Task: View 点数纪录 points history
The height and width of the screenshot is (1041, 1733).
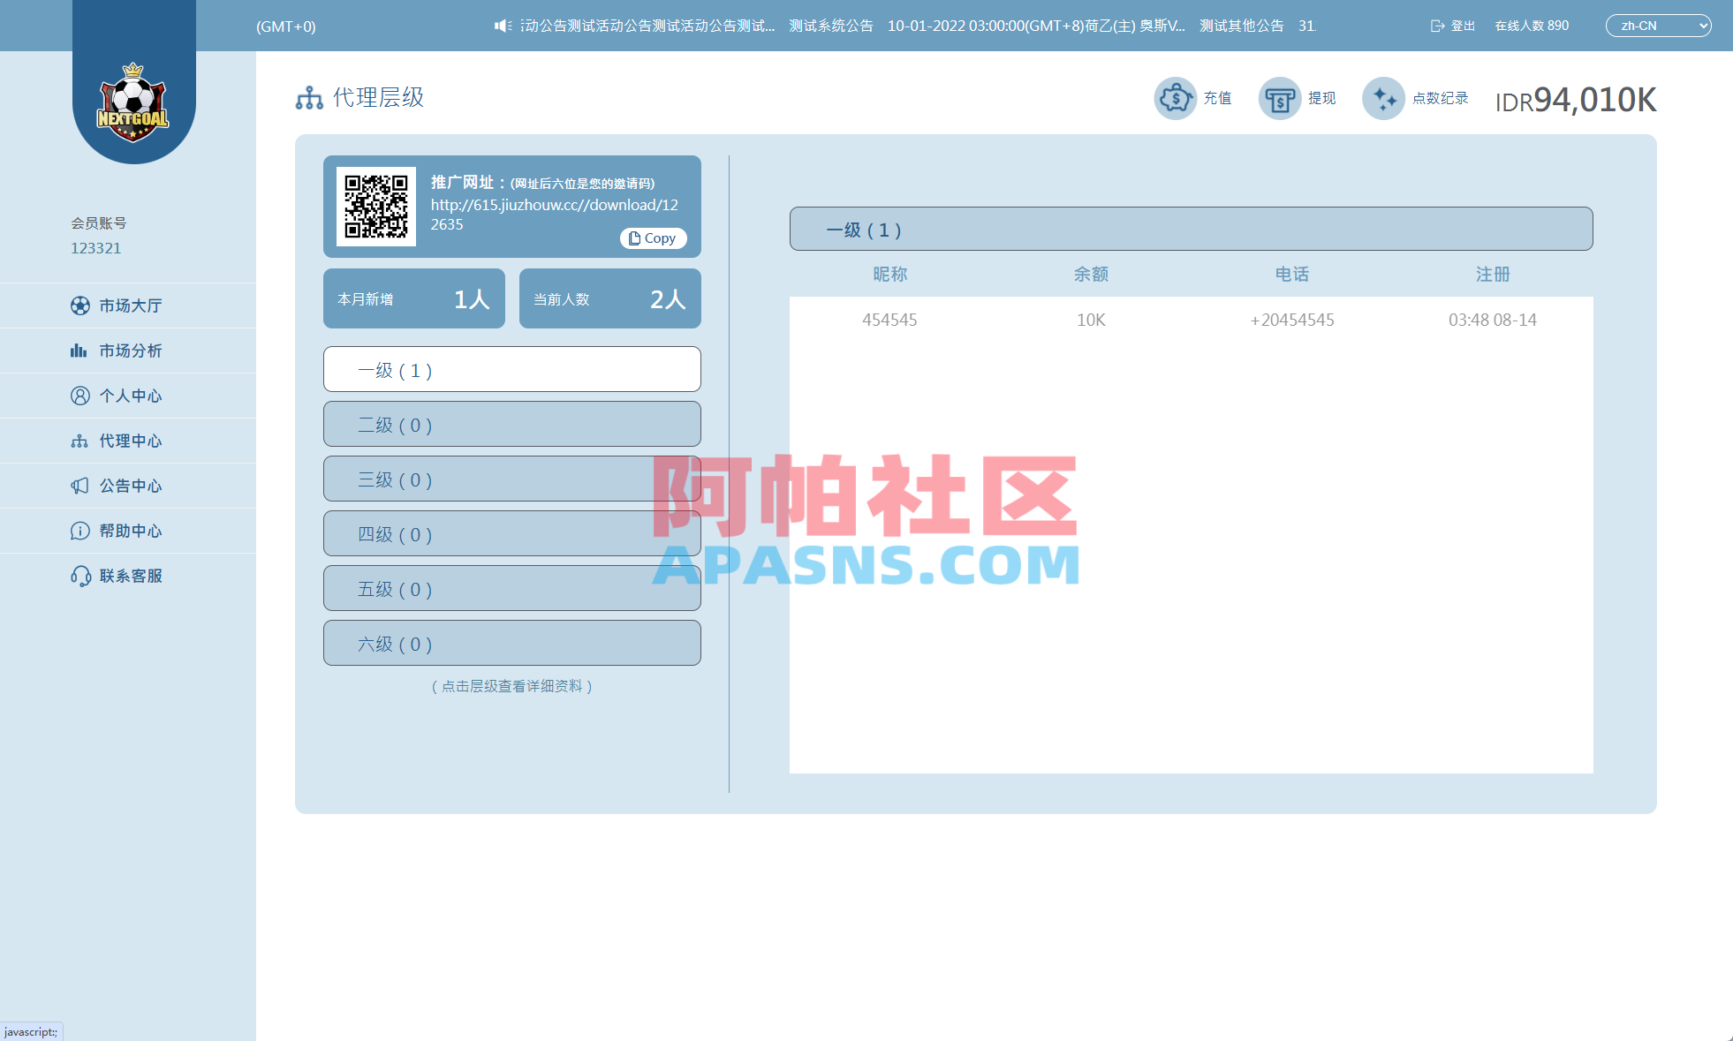Action: (x=1417, y=98)
